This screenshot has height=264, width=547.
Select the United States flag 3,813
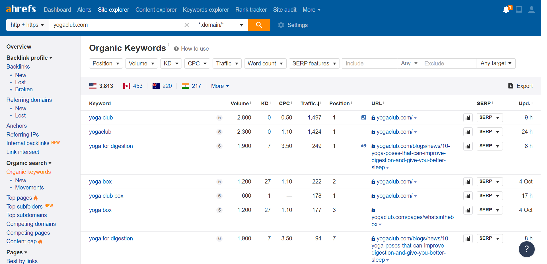click(x=101, y=86)
